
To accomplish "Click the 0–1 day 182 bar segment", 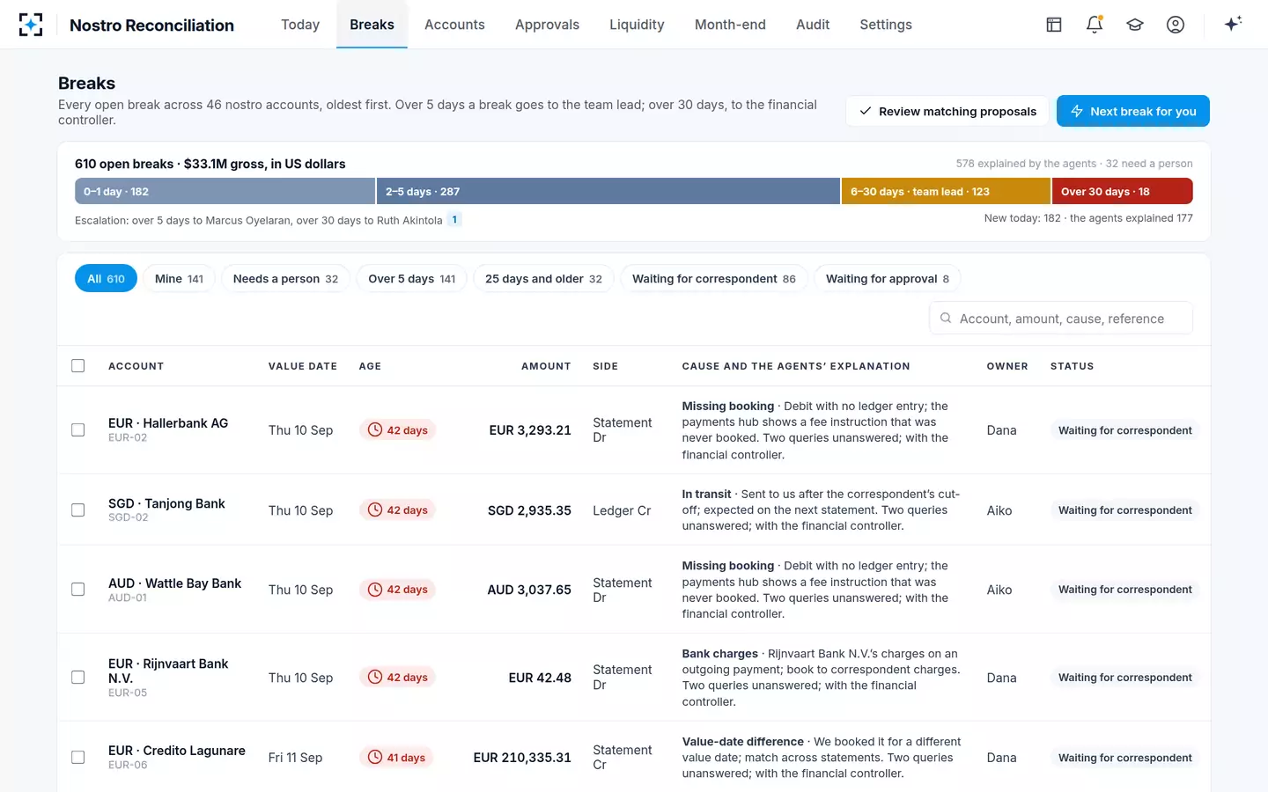I will (225, 191).
